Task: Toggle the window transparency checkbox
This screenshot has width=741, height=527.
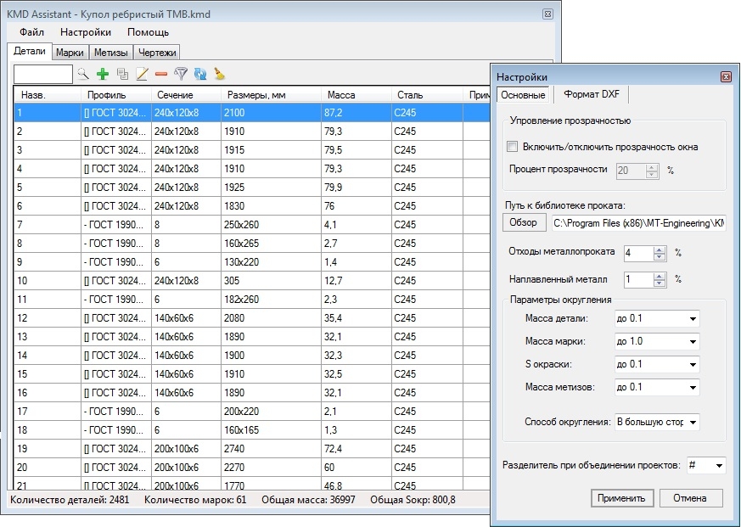Action: click(512, 147)
